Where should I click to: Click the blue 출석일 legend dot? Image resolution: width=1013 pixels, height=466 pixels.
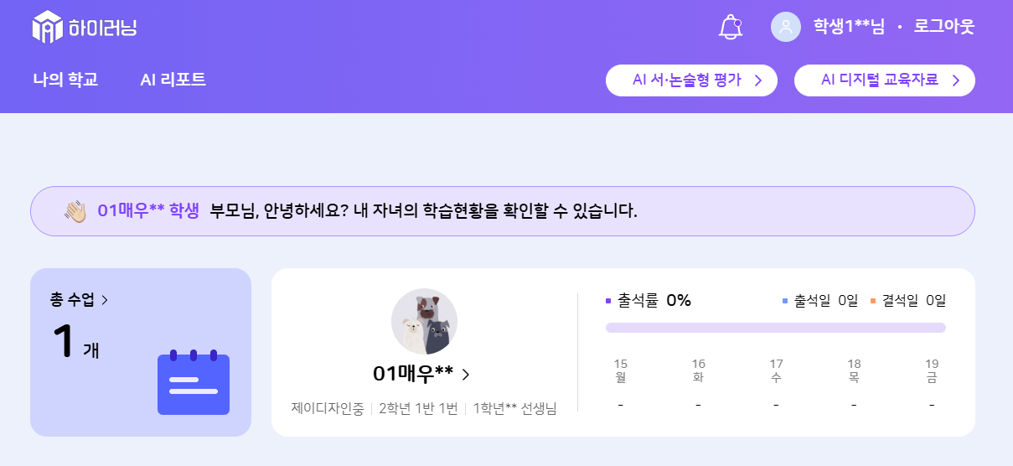tap(784, 301)
